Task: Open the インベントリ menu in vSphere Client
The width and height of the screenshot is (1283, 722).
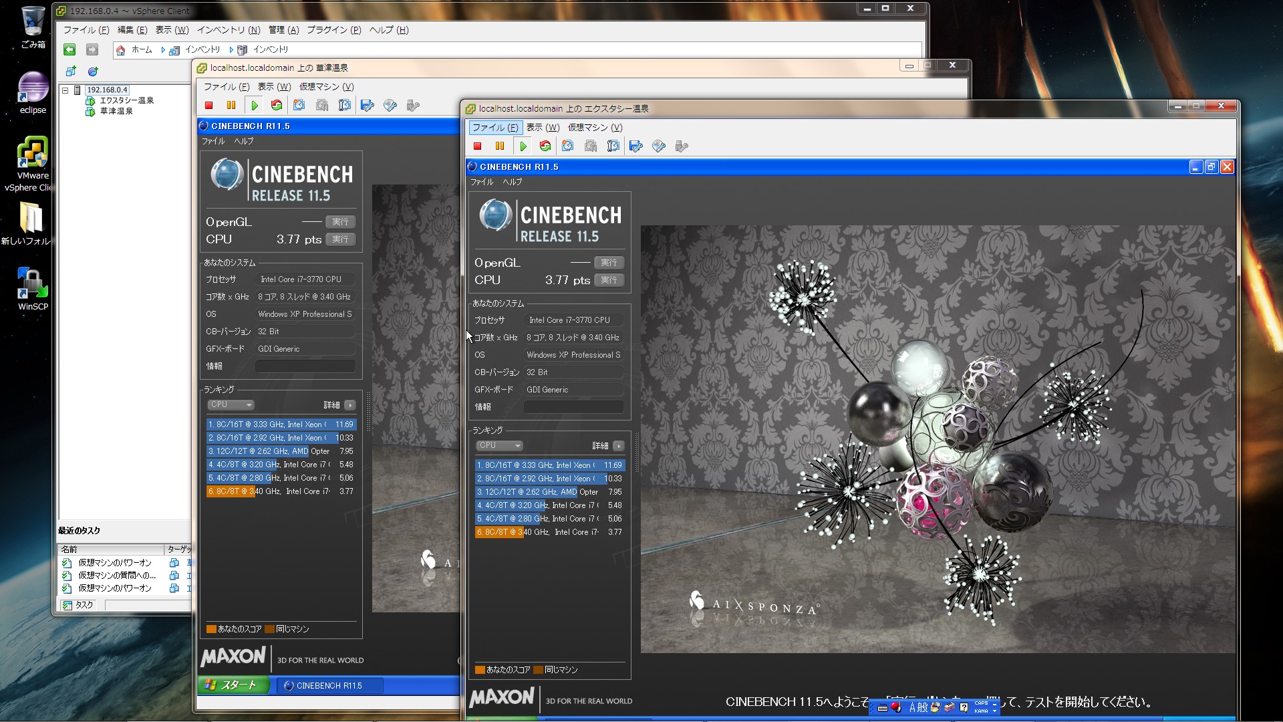Action: pyautogui.click(x=228, y=30)
